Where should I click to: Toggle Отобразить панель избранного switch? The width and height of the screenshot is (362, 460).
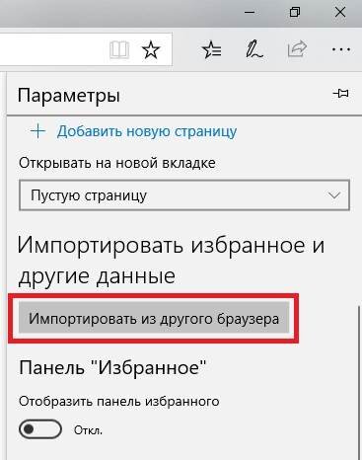pos(40,429)
